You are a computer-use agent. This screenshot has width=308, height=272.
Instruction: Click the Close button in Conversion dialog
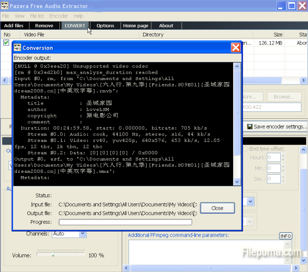pyautogui.click(x=217, y=208)
